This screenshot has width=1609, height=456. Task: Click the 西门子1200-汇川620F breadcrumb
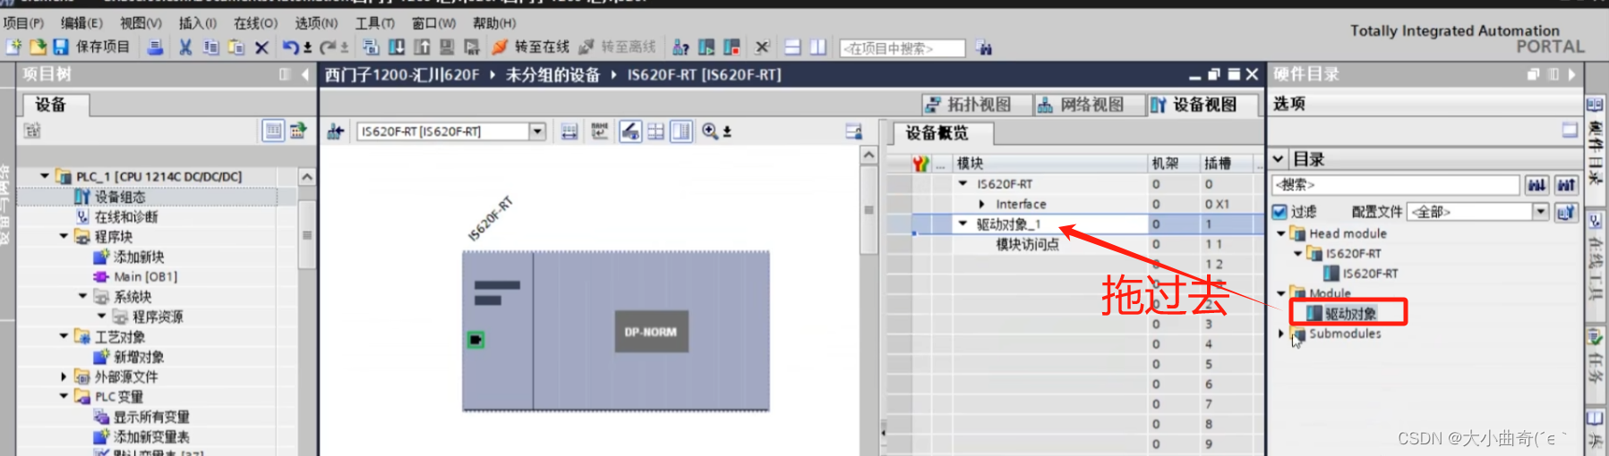pos(402,75)
